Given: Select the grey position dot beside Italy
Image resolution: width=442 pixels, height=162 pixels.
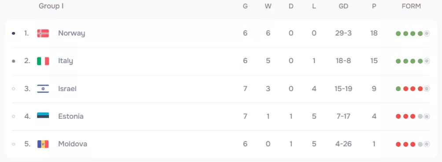Looking at the screenshot, I should click(14, 61).
